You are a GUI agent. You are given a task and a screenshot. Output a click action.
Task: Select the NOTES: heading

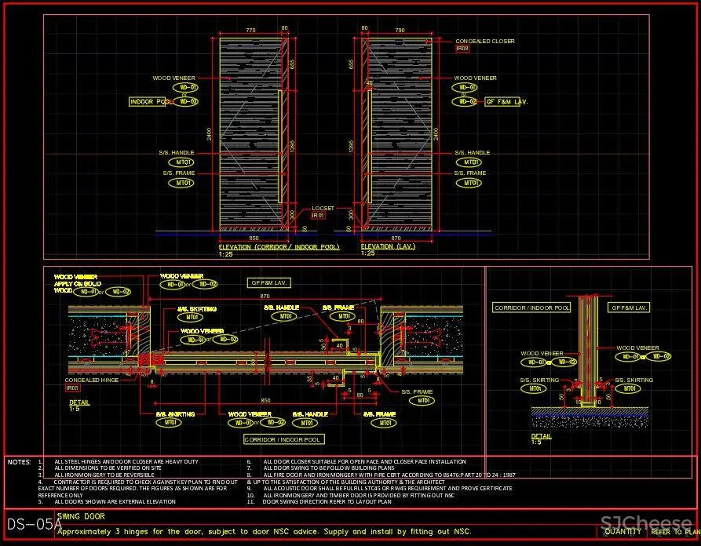[x=20, y=462]
